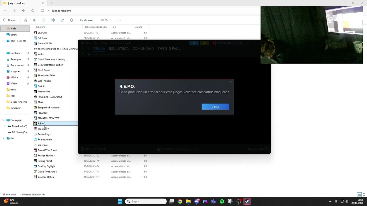Click the taskbar Buscar search box
This screenshot has height=206, width=367.
click(146, 201)
